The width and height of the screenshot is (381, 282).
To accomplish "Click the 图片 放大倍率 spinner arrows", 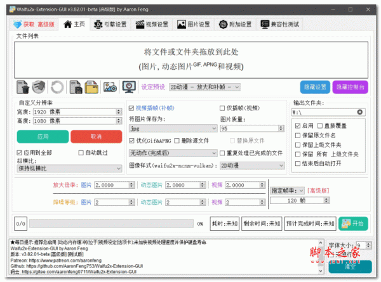I will [131, 185].
